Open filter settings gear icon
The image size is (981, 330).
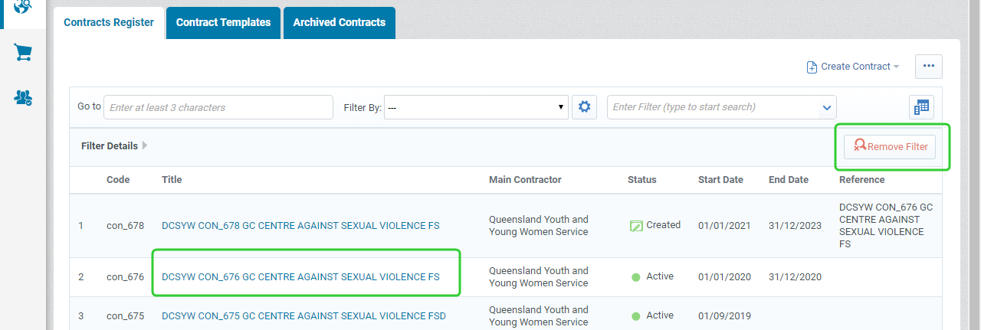point(584,107)
